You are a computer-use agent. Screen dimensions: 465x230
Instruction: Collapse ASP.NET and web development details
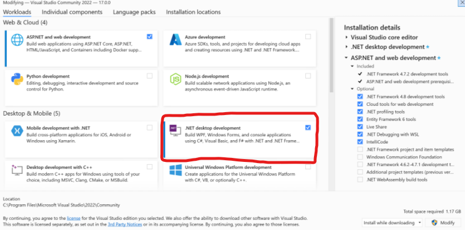coord(347,58)
